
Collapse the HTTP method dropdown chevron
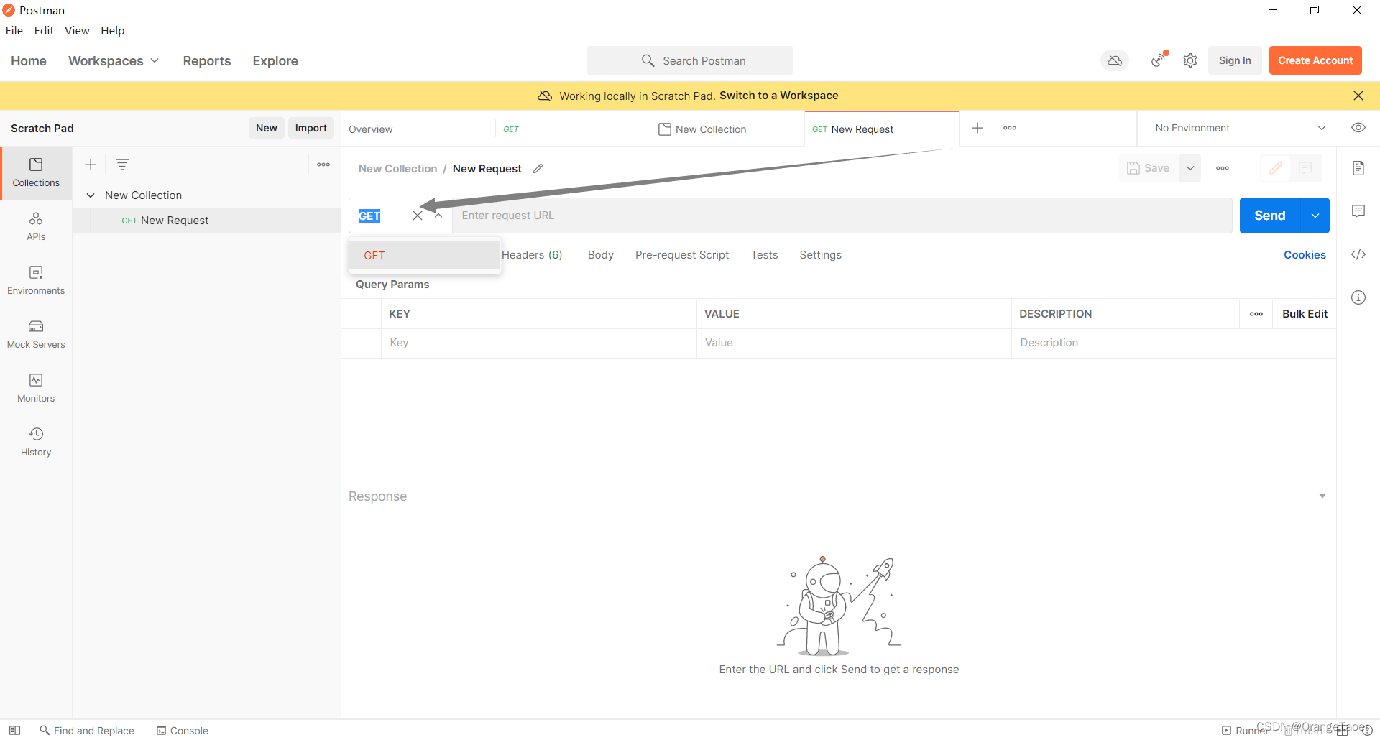click(x=438, y=216)
